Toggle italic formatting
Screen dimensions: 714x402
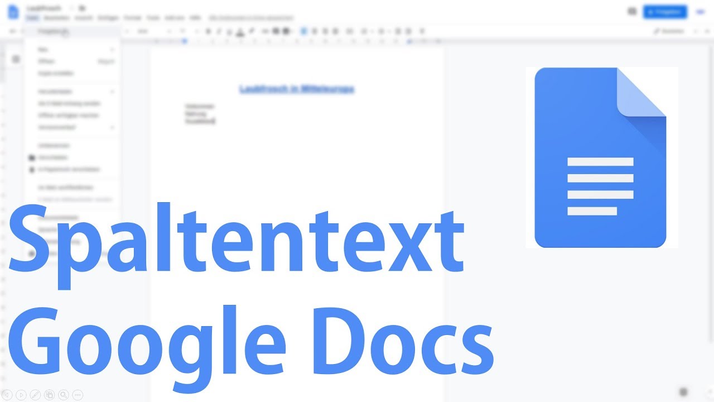(218, 31)
